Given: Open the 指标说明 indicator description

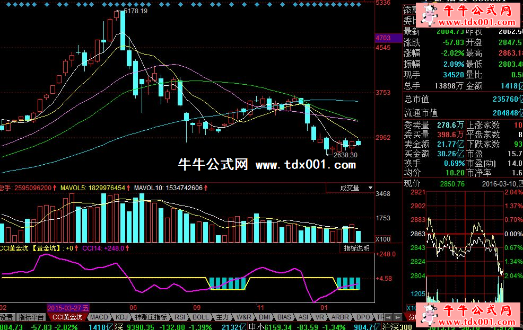Looking at the screenshot, I should 356,248.
